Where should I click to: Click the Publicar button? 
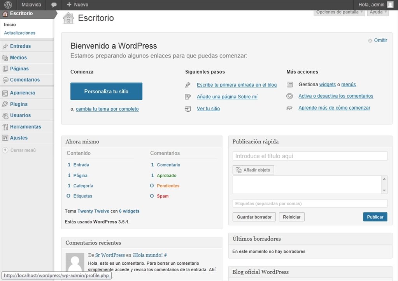[x=375, y=217]
